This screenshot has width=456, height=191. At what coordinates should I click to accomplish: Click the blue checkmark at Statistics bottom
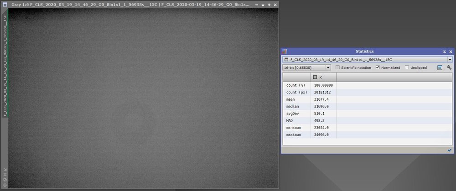coord(450,150)
